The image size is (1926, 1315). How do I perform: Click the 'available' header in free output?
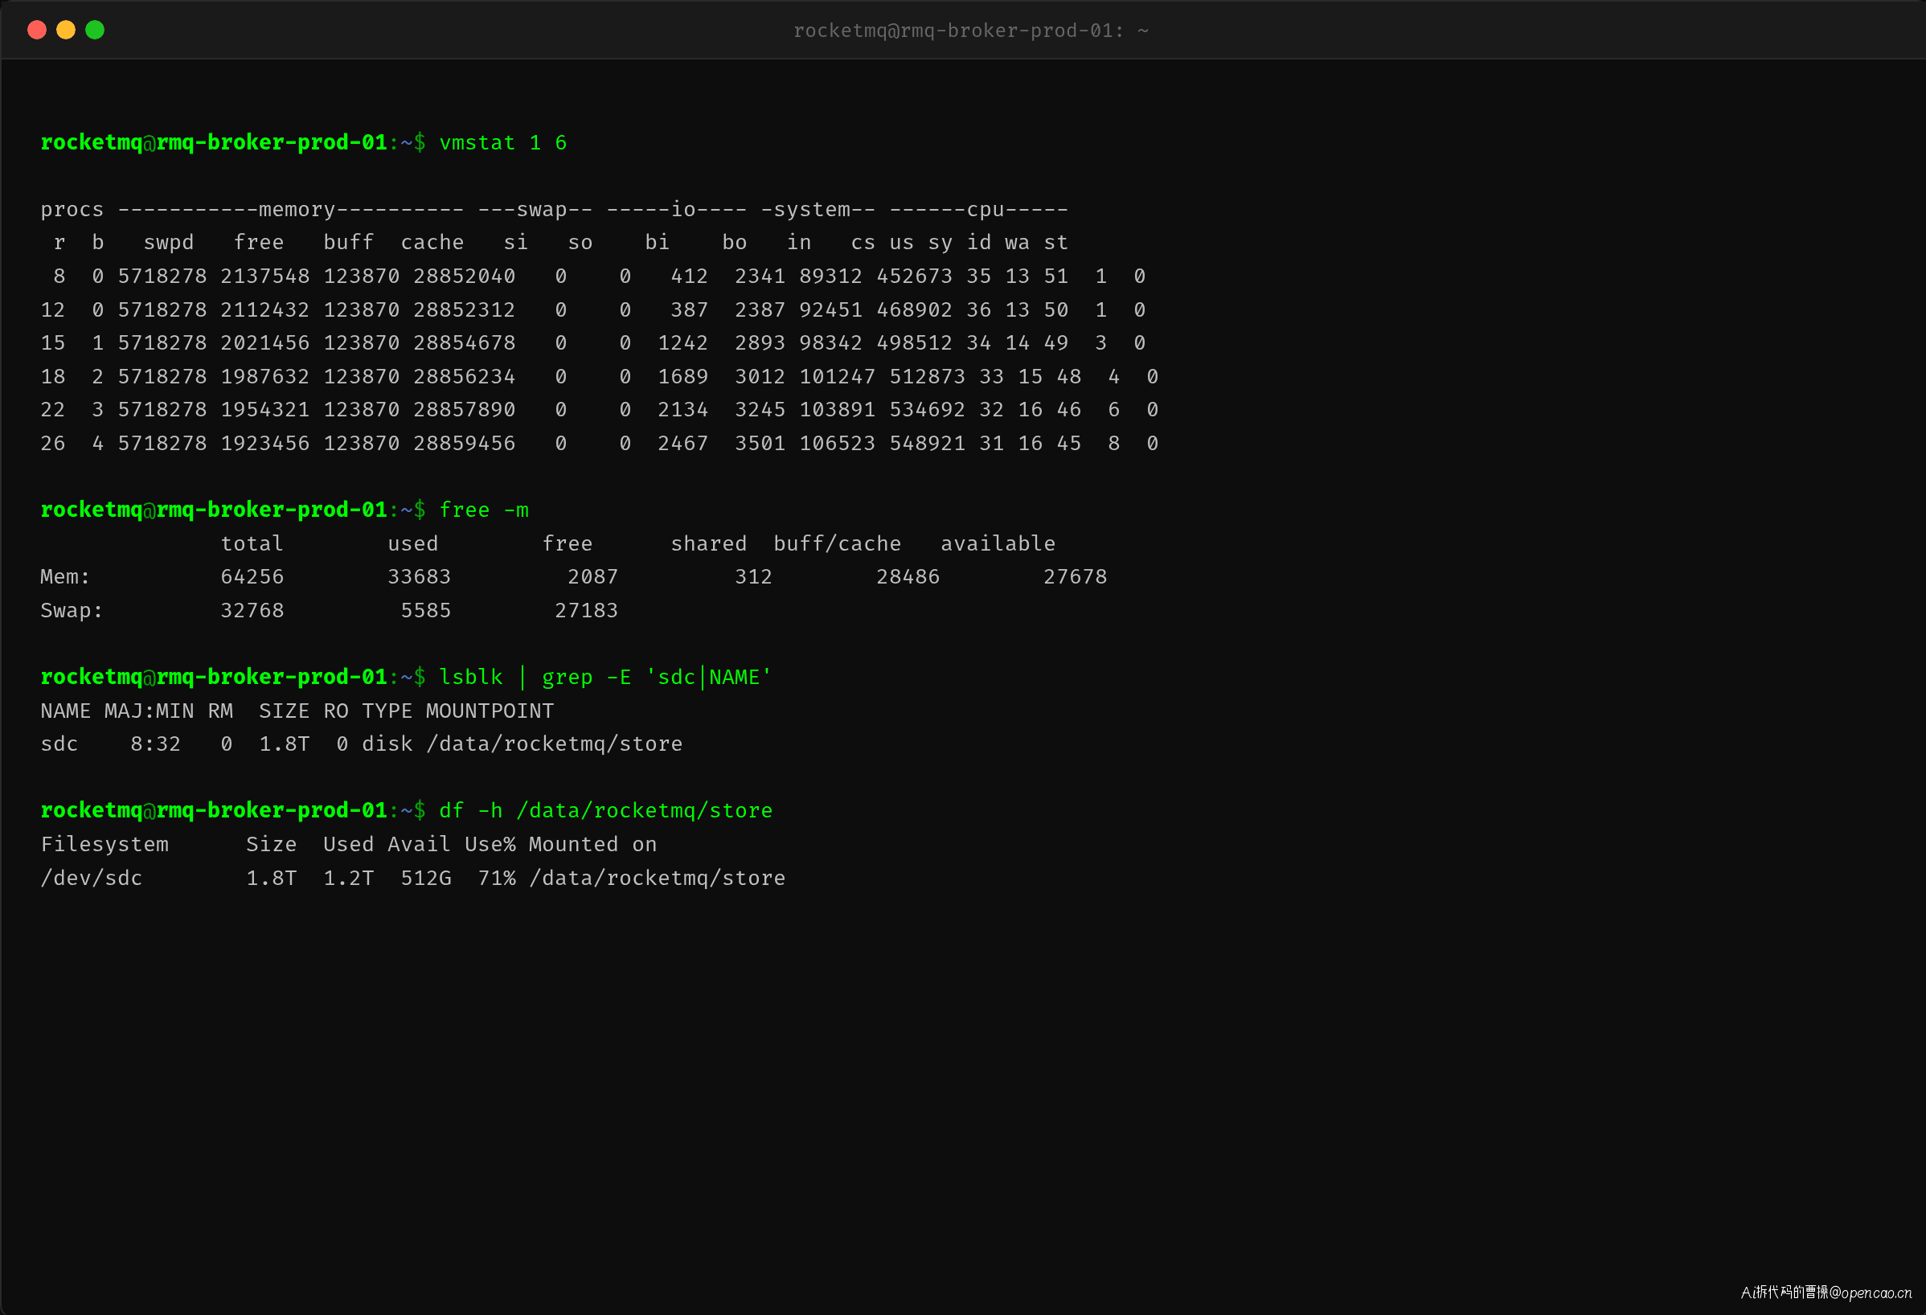click(x=998, y=543)
